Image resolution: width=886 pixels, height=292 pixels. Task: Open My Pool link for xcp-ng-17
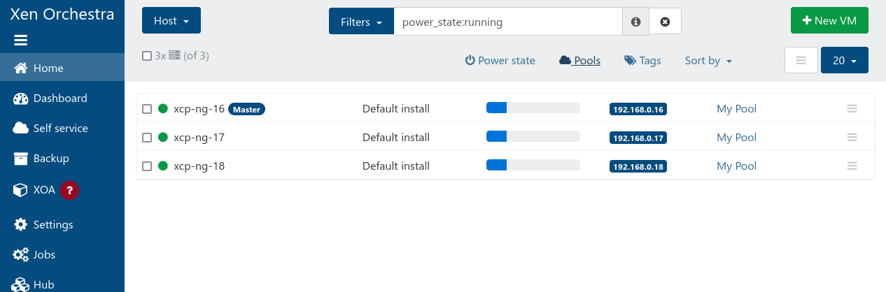pyautogui.click(x=736, y=138)
